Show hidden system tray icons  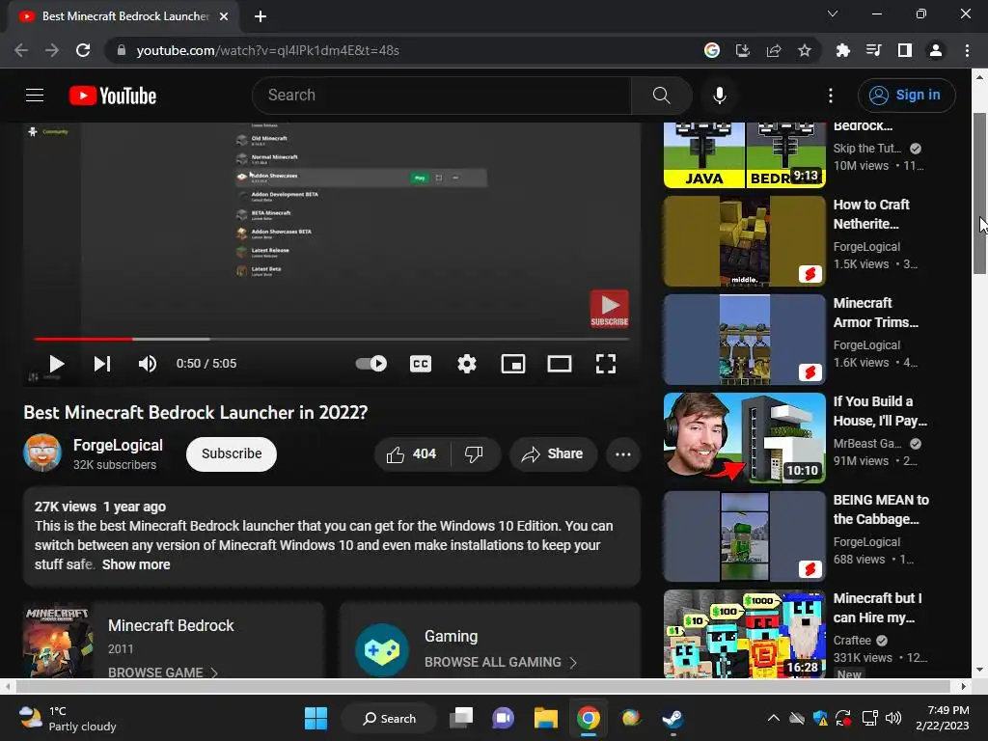click(773, 718)
